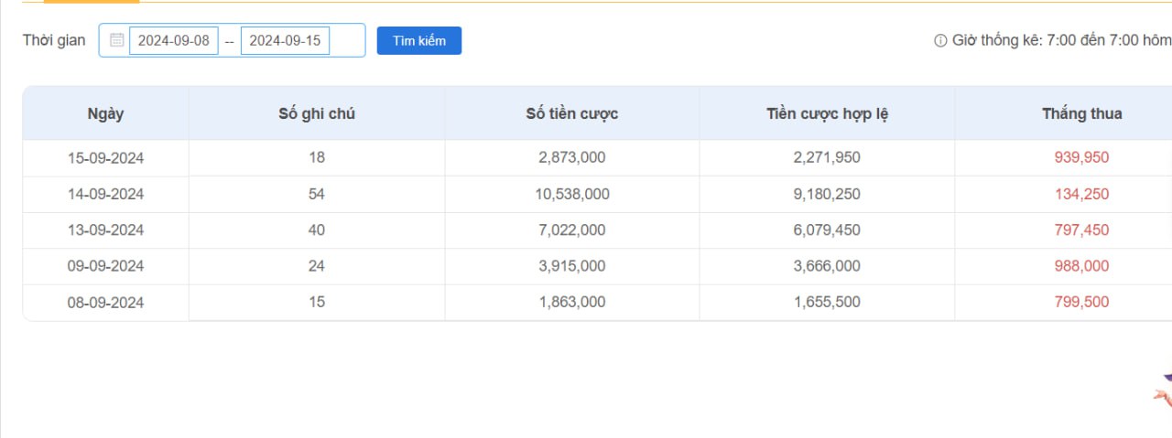Click the 08-09-2024 date cell
The image size is (1172, 438).
105,303
